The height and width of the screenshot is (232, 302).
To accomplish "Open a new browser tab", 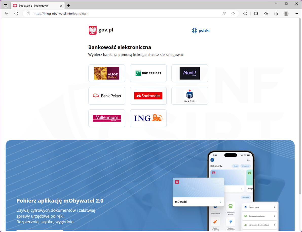I will (x=68, y=6).
